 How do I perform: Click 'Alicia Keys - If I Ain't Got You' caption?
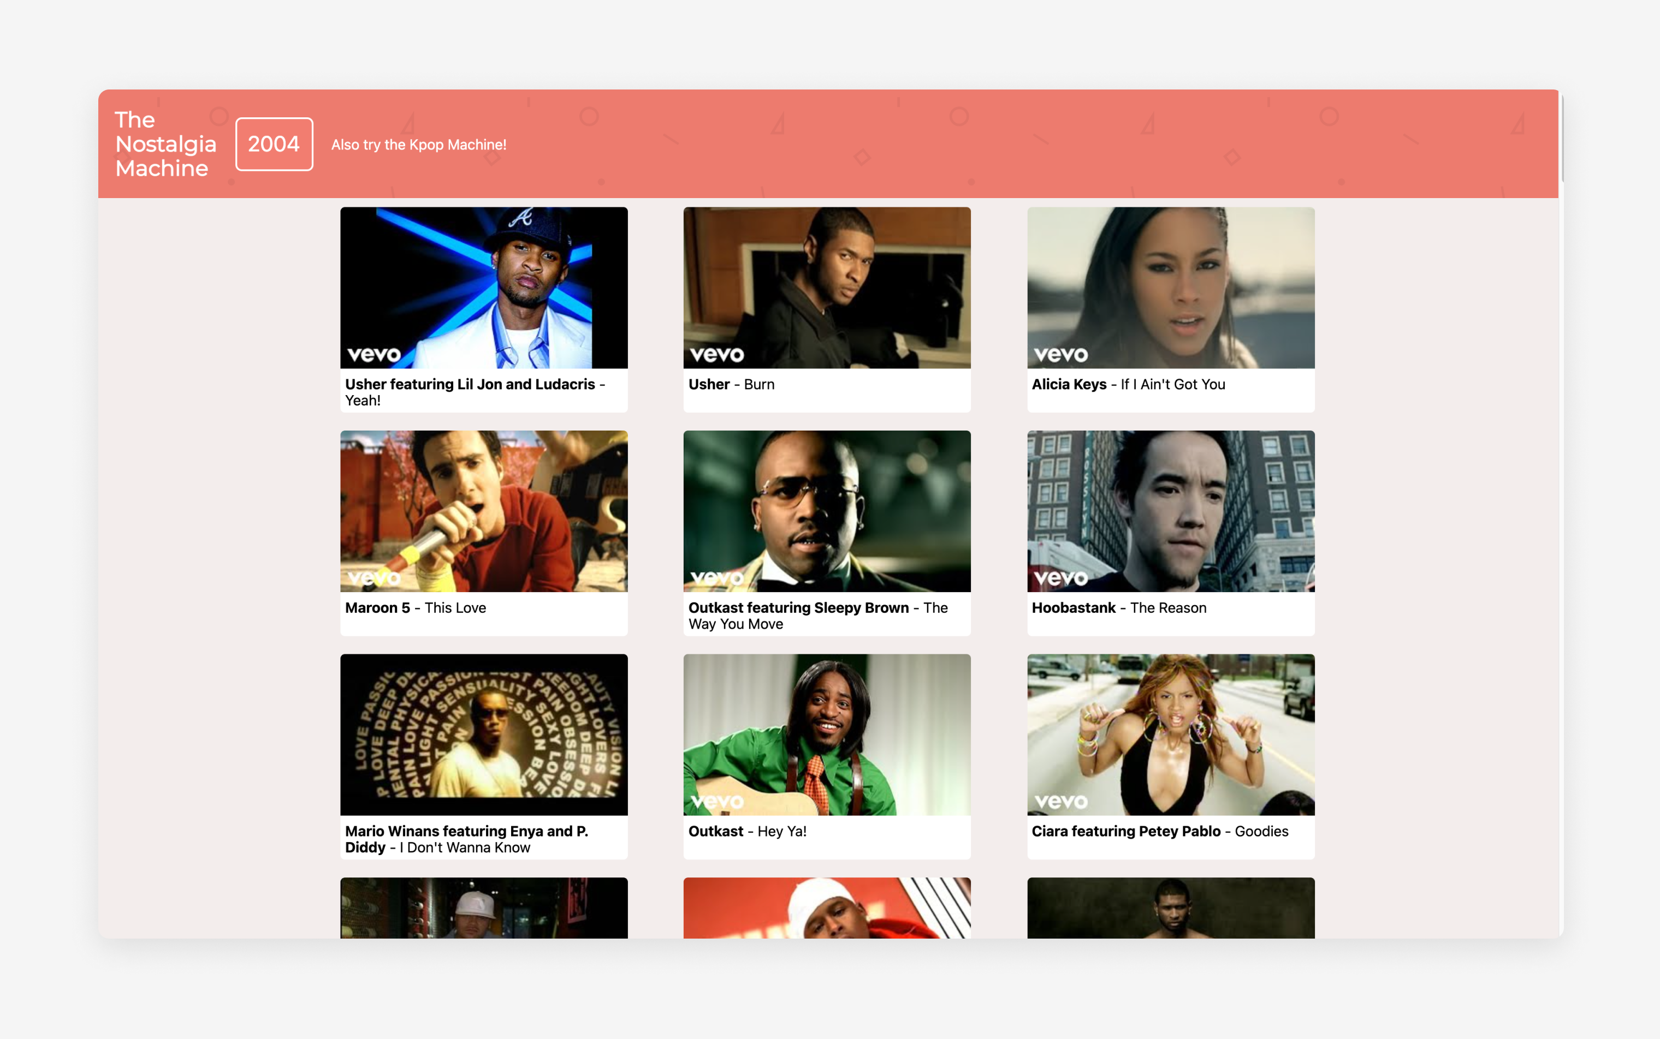pos(1129,384)
